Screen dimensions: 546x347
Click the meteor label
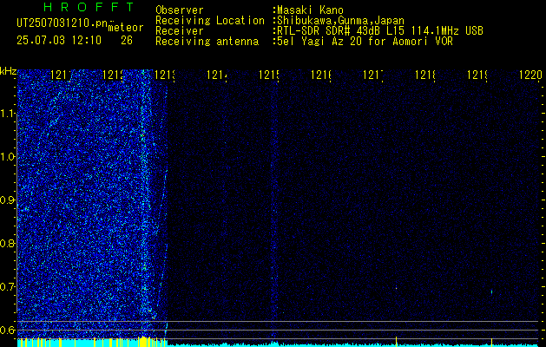point(126,28)
